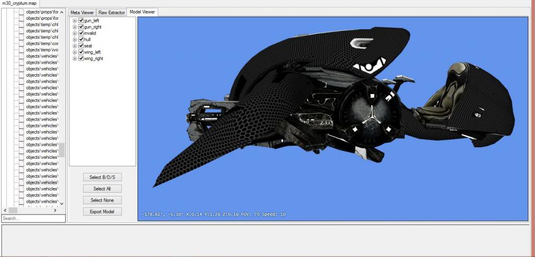
Task: Uncheck the gun_left region checkbox
Action: point(81,20)
